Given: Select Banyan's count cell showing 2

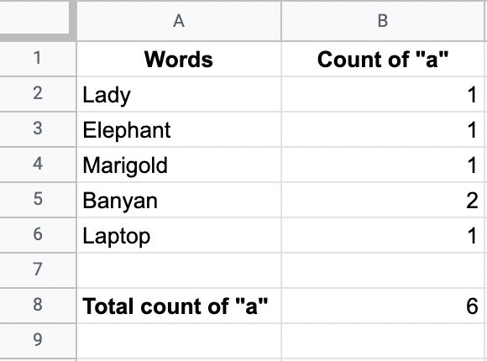Looking at the screenshot, I should (383, 200).
